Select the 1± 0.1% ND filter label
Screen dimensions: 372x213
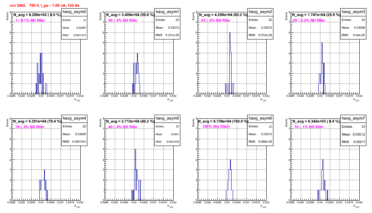pos(30,20)
